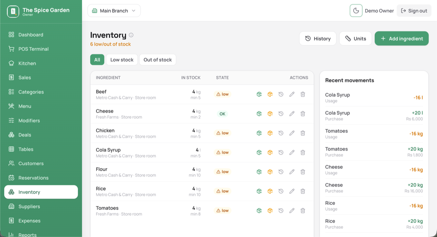Edit the Flour ingredient
437x237 pixels.
click(x=292, y=171)
